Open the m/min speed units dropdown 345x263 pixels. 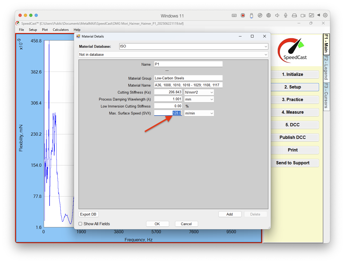199,113
